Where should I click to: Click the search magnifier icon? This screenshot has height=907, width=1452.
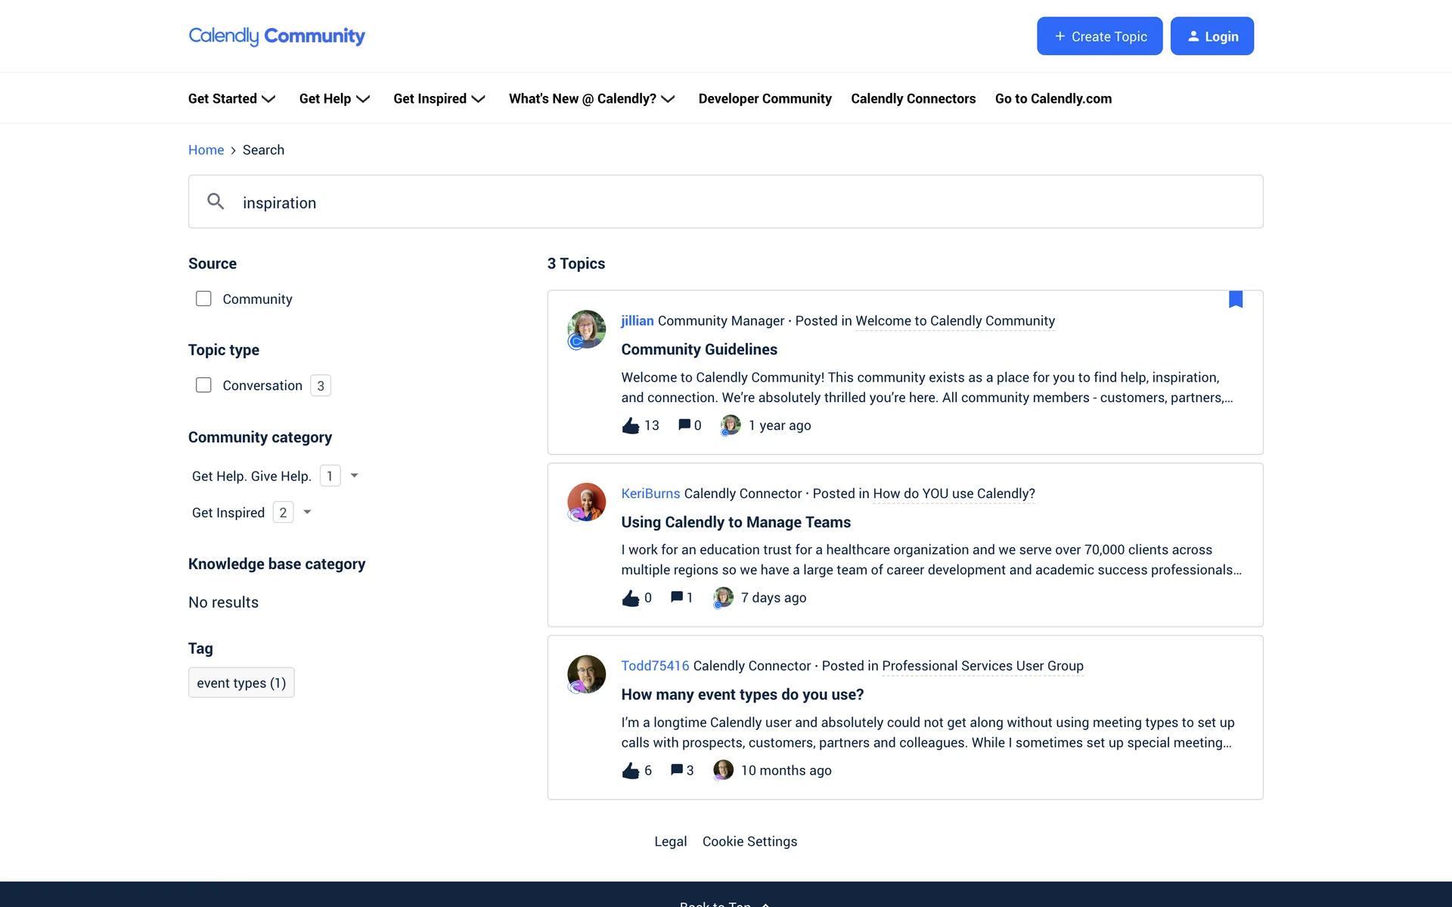pyautogui.click(x=216, y=201)
